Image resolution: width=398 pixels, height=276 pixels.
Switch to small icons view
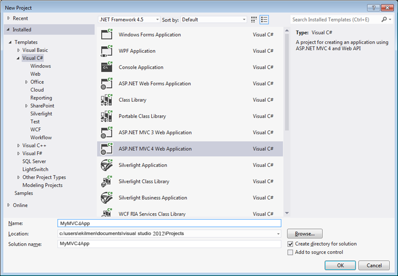click(254, 20)
